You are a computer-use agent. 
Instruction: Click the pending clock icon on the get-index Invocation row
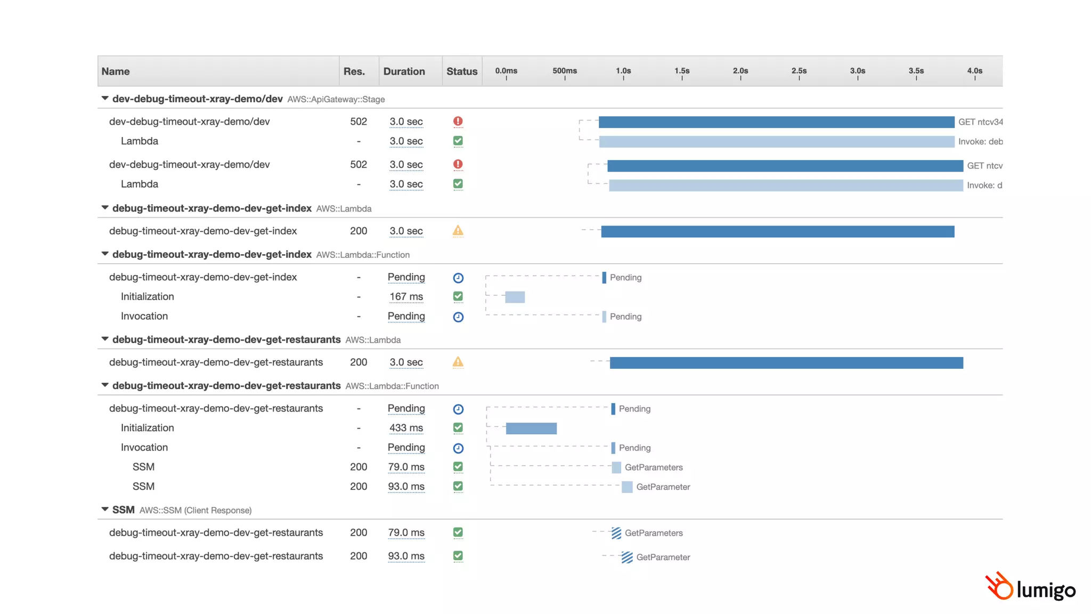[458, 317]
